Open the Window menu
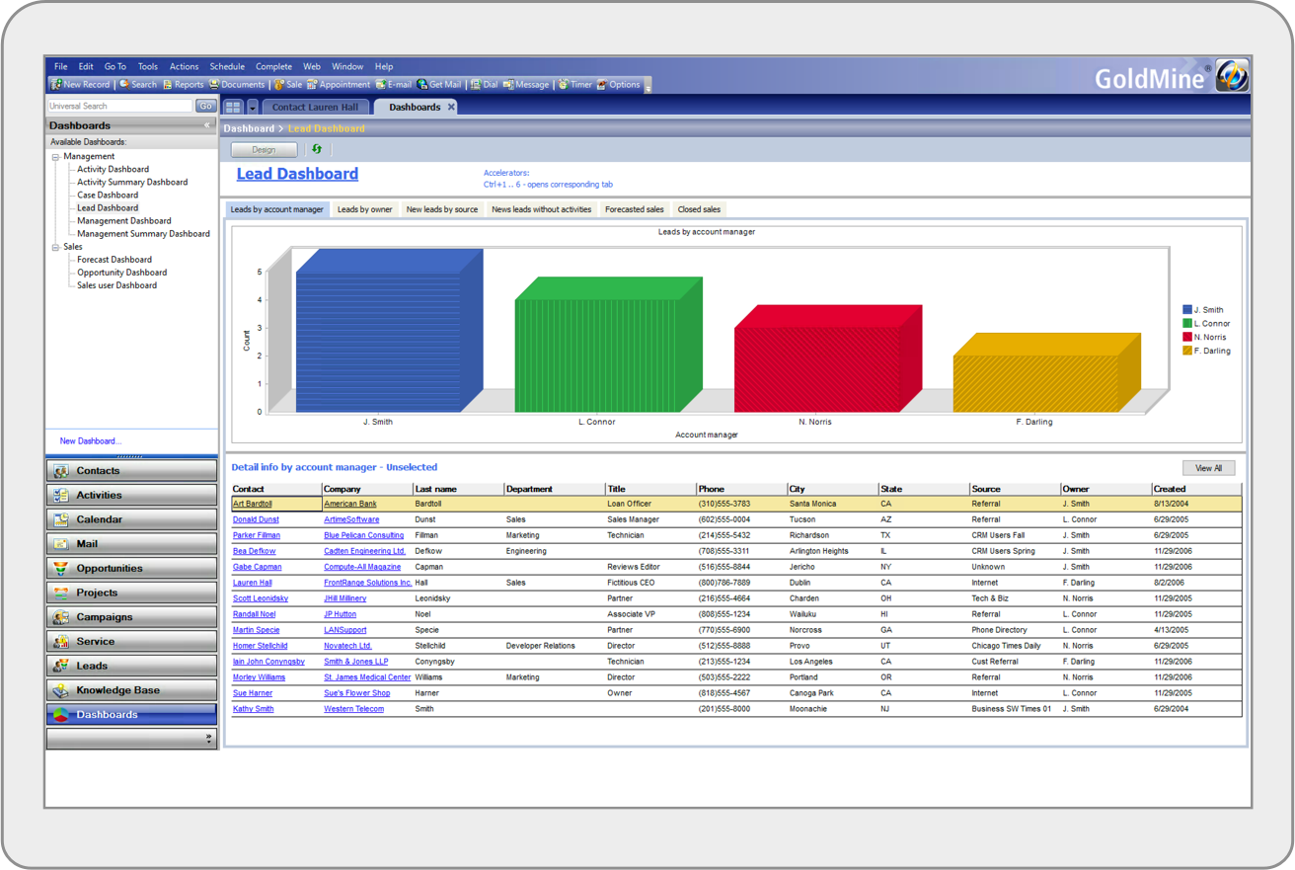 tap(347, 67)
